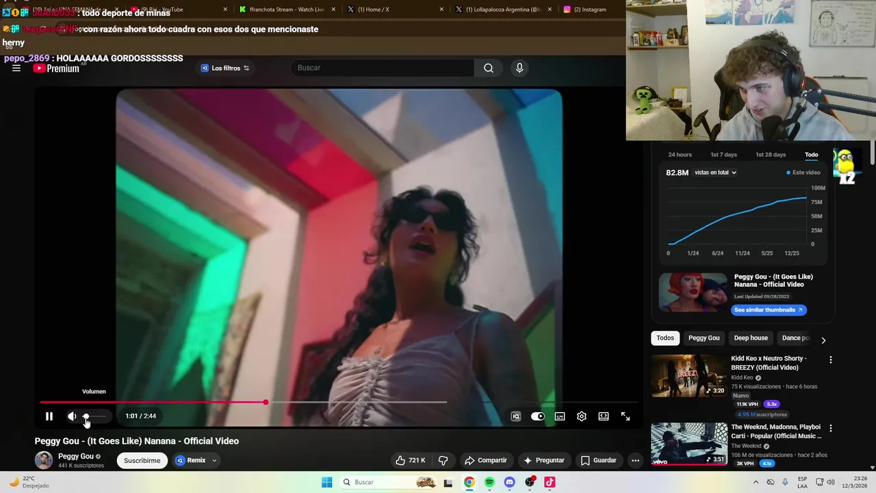The image size is (876, 493).
Task: Mute the video using the speaker icon
Action: click(72, 416)
